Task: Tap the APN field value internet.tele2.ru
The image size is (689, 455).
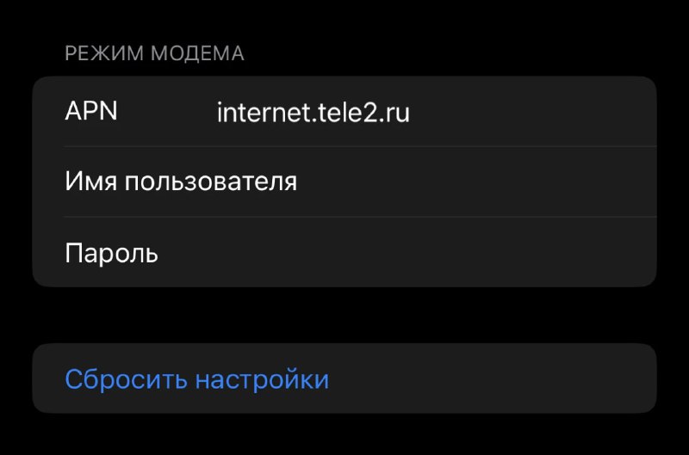Action: tap(313, 112)
